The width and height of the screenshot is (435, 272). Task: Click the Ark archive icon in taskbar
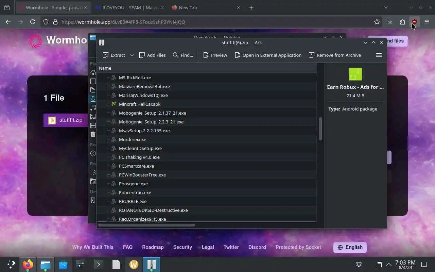click(x=151, y=264)
